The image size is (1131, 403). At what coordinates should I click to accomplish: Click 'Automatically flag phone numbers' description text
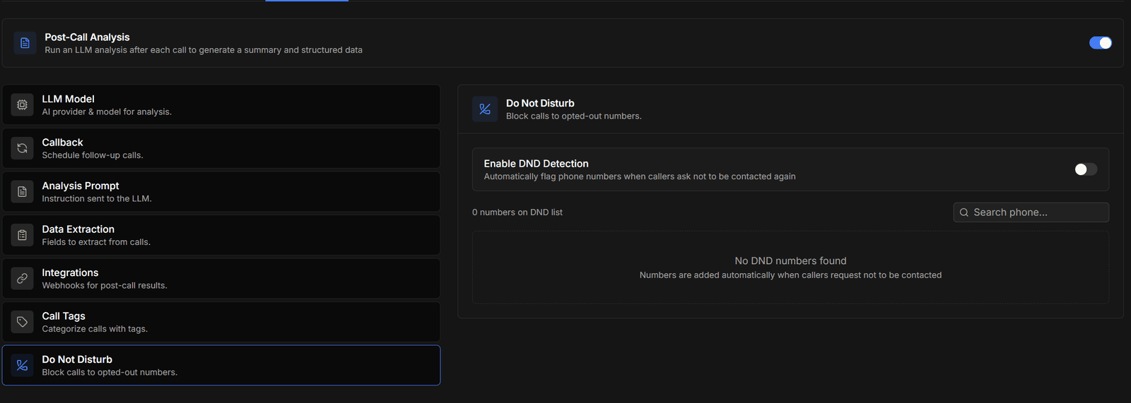(x=640, y=176)
